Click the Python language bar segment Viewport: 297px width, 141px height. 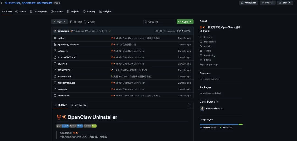[219, 124]
